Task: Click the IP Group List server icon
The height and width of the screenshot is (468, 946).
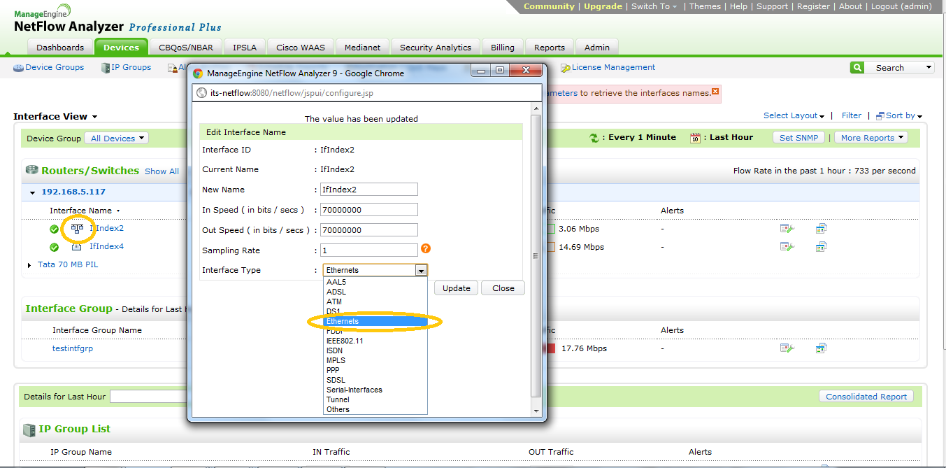Action: point(29,430)
